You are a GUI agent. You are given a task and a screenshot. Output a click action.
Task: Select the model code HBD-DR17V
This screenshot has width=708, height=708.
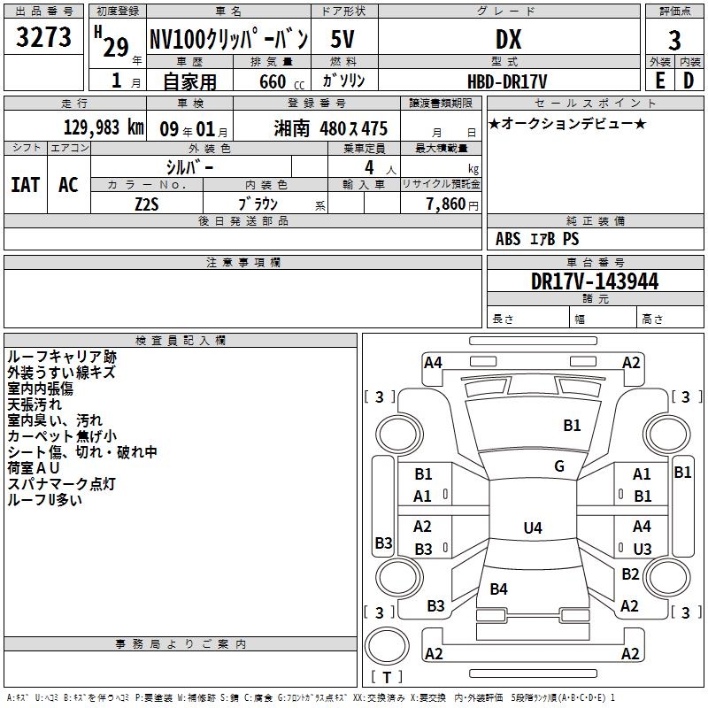click(x=507, y=80)
